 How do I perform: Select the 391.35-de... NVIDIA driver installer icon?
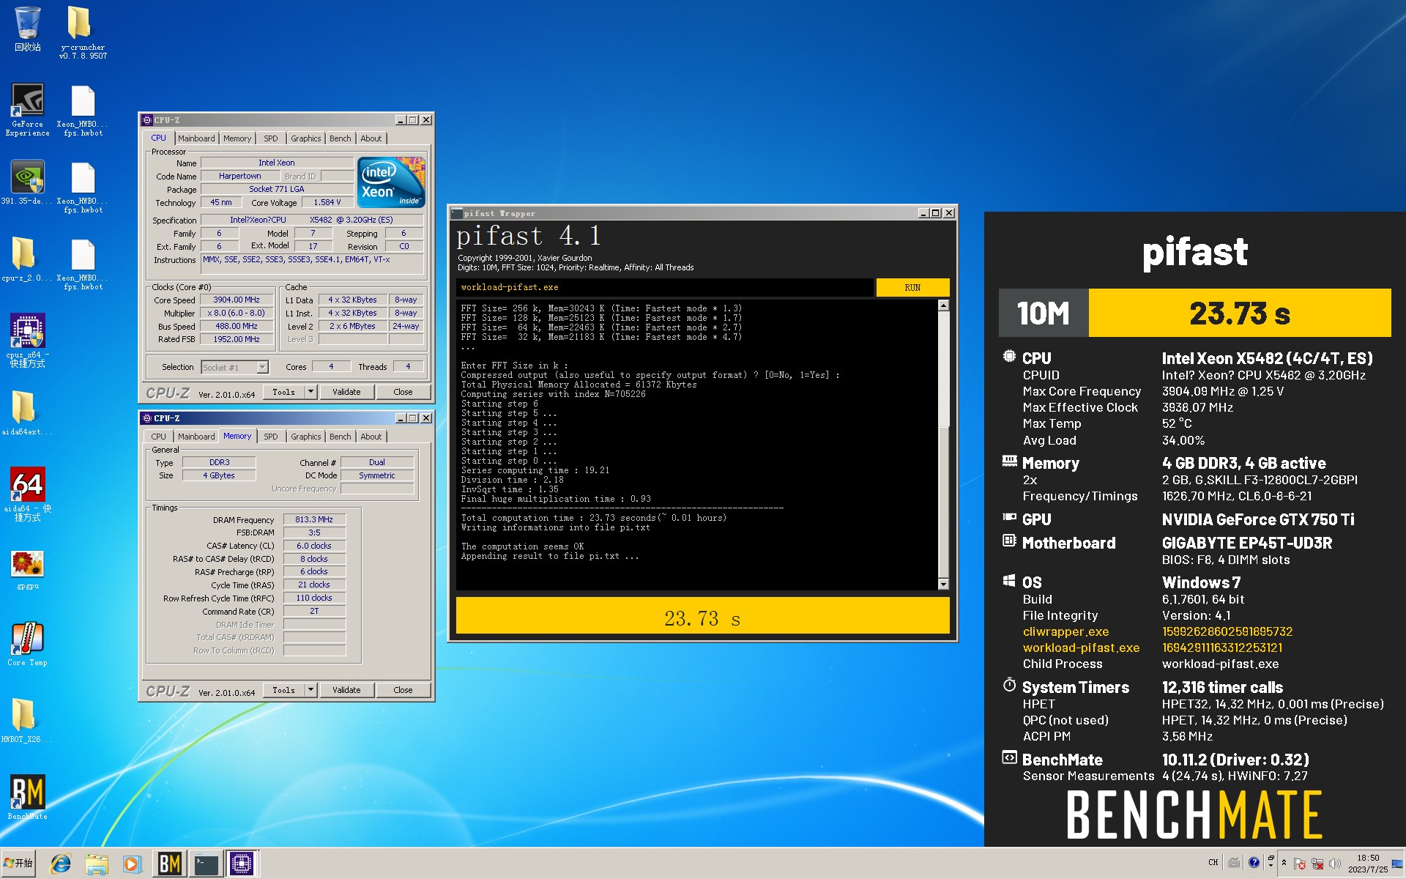tap(27, 183)
